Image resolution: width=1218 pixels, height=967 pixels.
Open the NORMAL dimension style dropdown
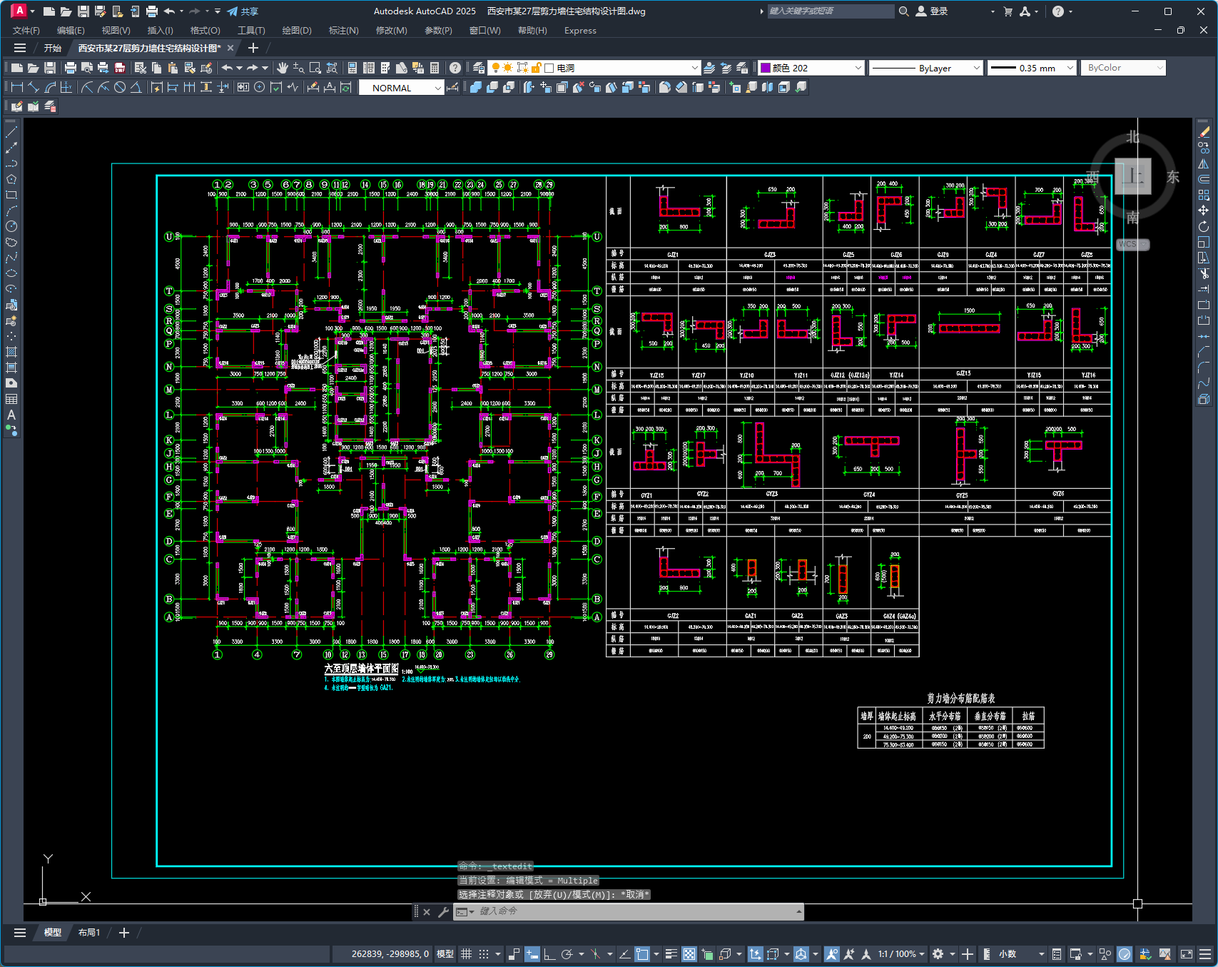437,88
